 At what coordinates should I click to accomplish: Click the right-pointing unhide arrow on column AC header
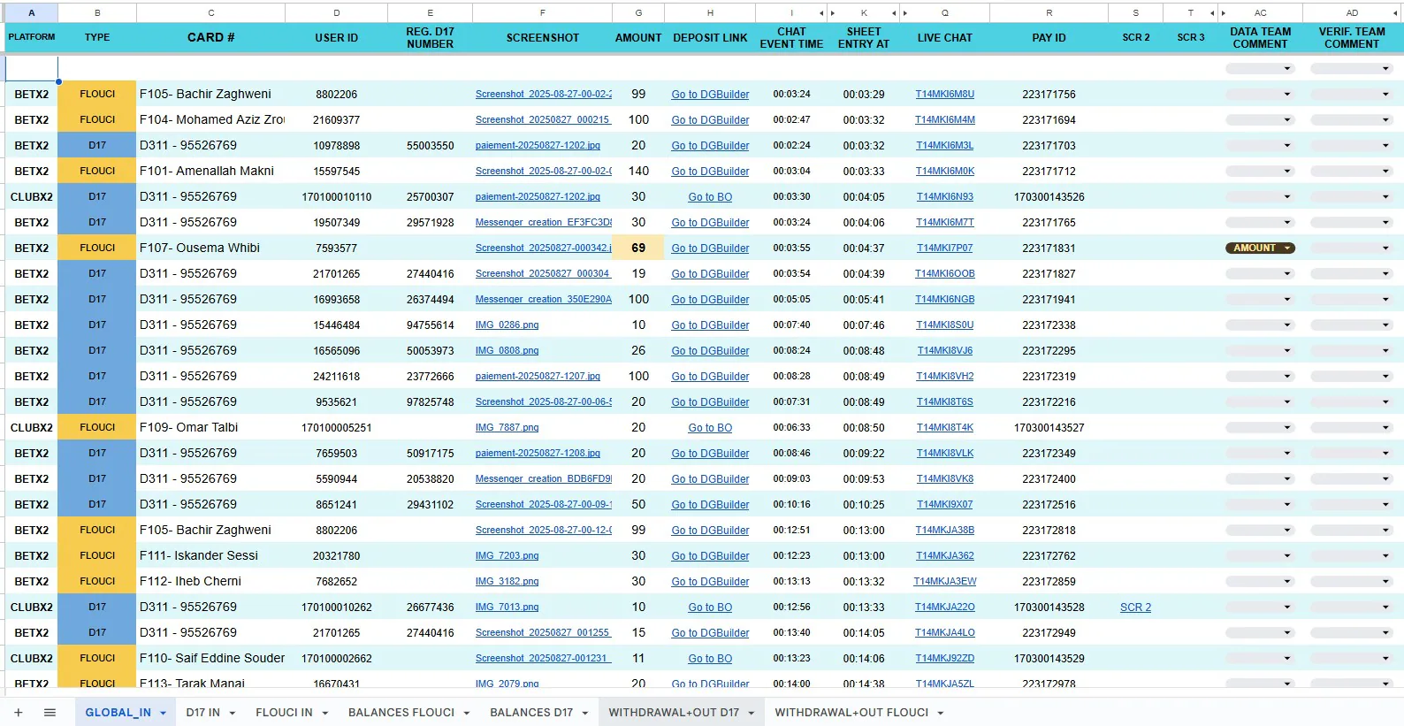click(x=1223, y=13)
